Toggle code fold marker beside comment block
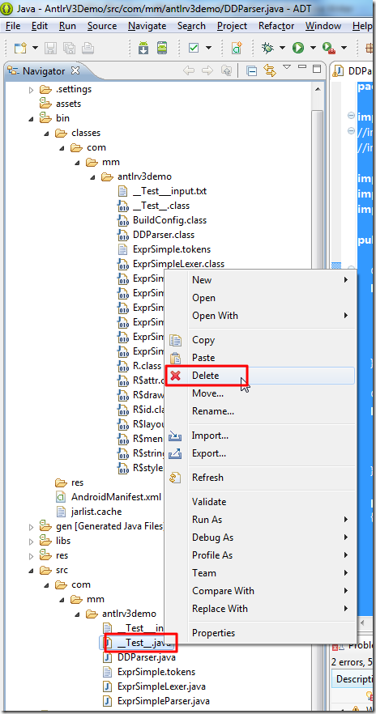Viewport: 376px width, 714px height. click(x=351, y=130)
